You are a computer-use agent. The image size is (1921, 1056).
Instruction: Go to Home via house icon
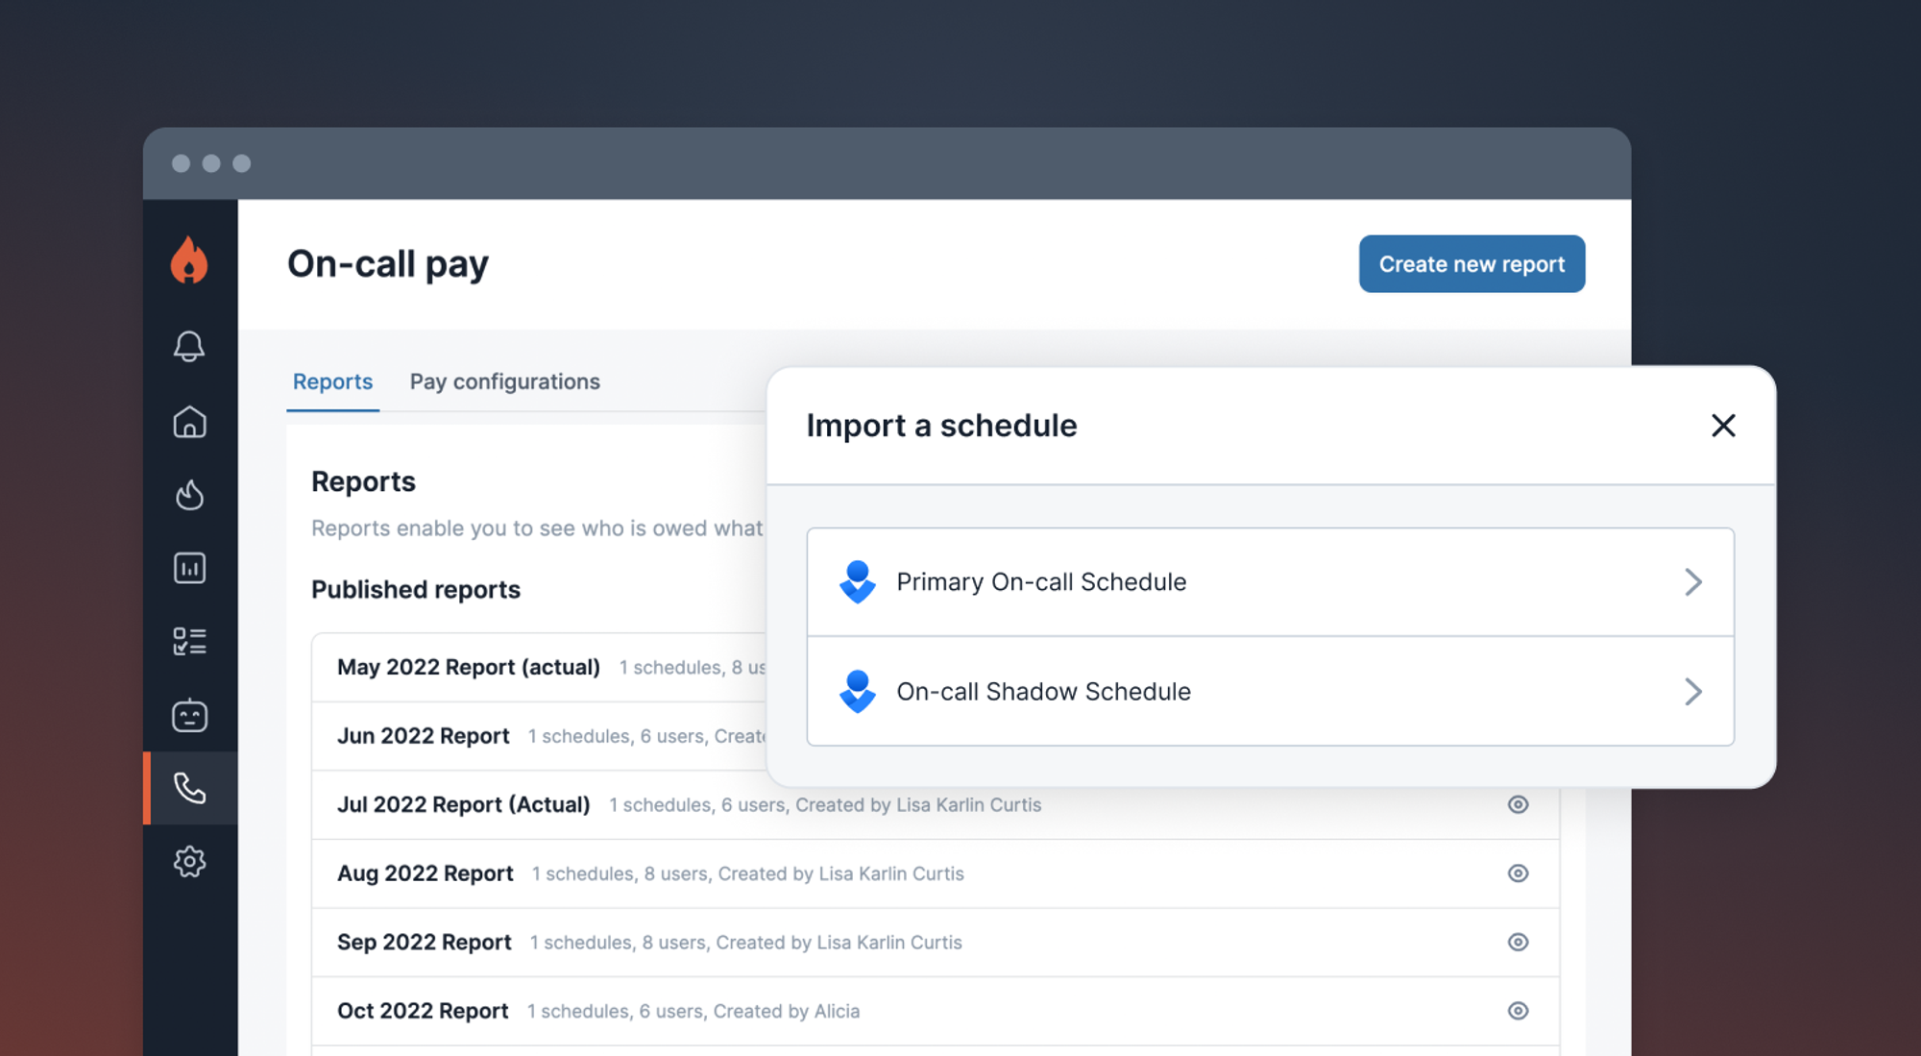(189, 422)
